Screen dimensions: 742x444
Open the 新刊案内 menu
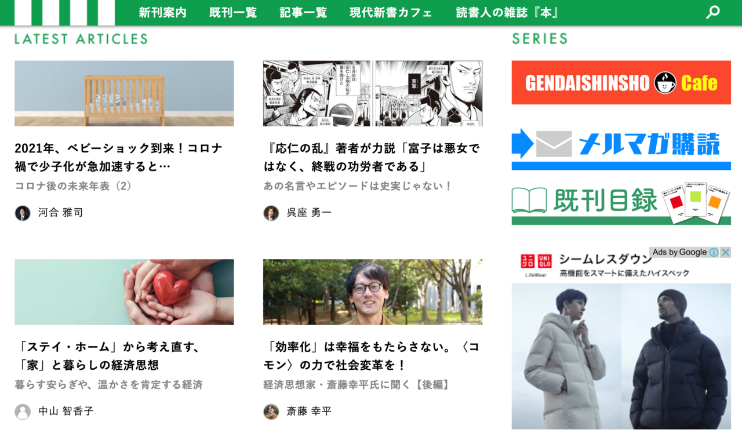[x=163, y=13]
